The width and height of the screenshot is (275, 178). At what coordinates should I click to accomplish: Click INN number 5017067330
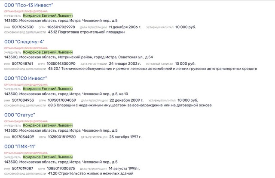23,27
